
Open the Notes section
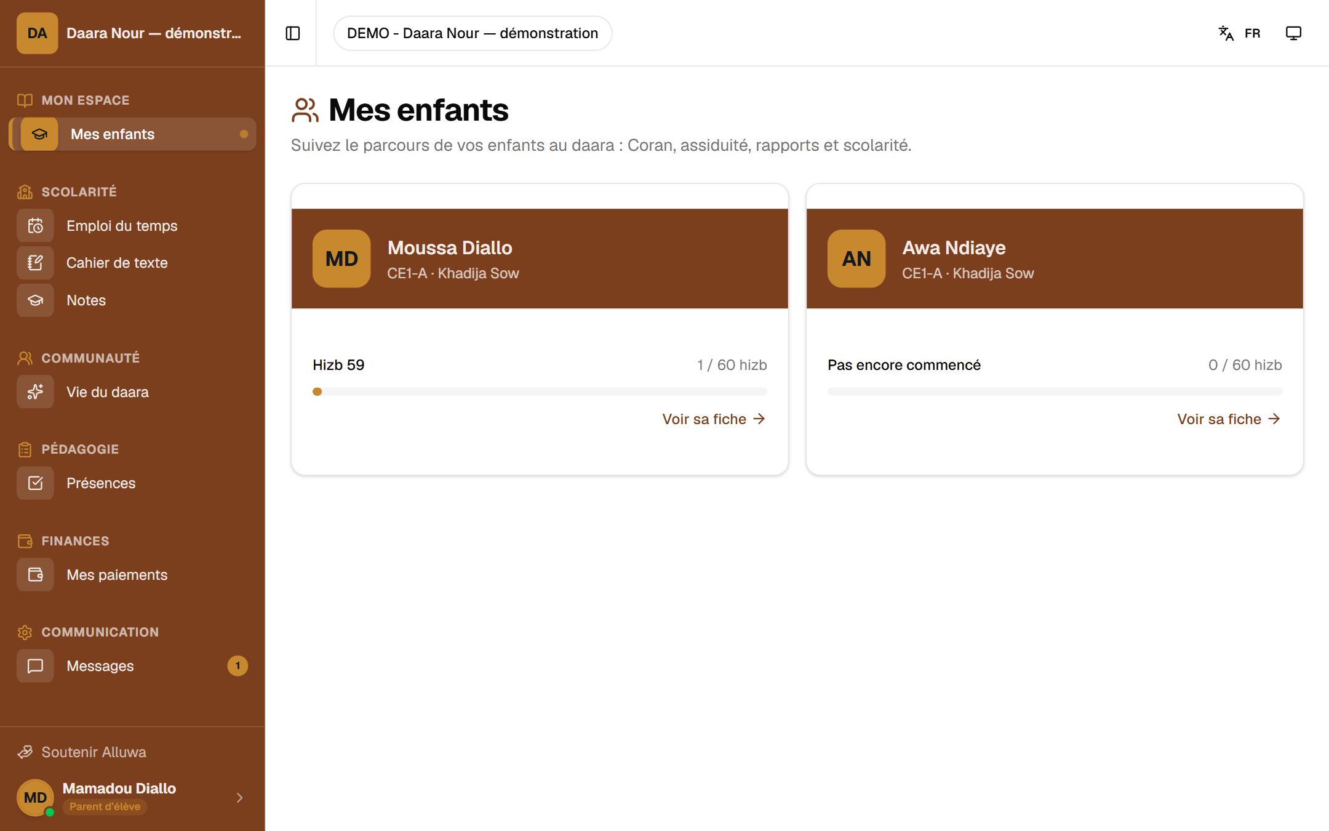tap(132, 300)
